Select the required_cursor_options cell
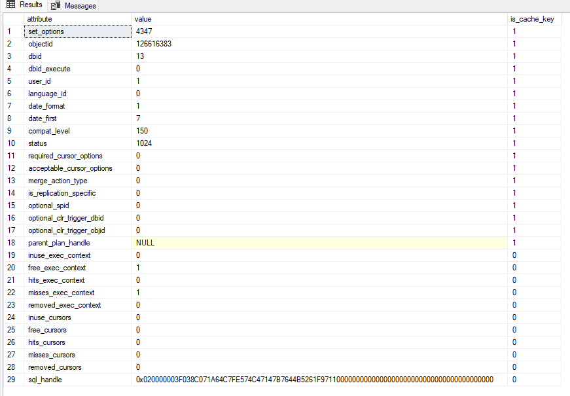The image size is (570, 396). pyautogui.click(x=78, y=156)
